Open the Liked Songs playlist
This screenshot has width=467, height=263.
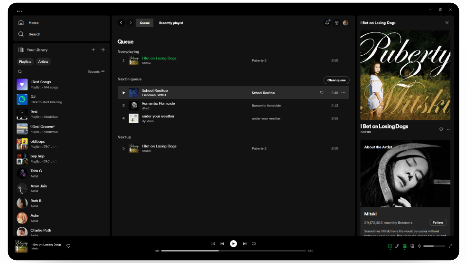pyautogui.click(x=62, y=84)
